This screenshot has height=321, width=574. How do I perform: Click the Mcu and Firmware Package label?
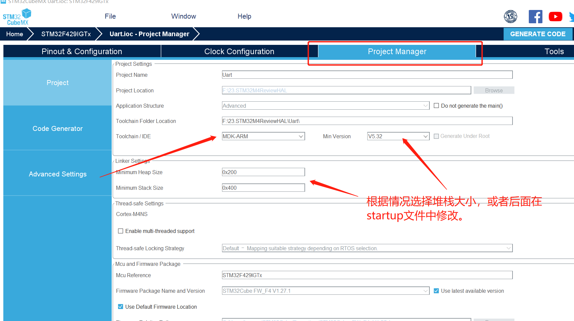tap(148, 264)
